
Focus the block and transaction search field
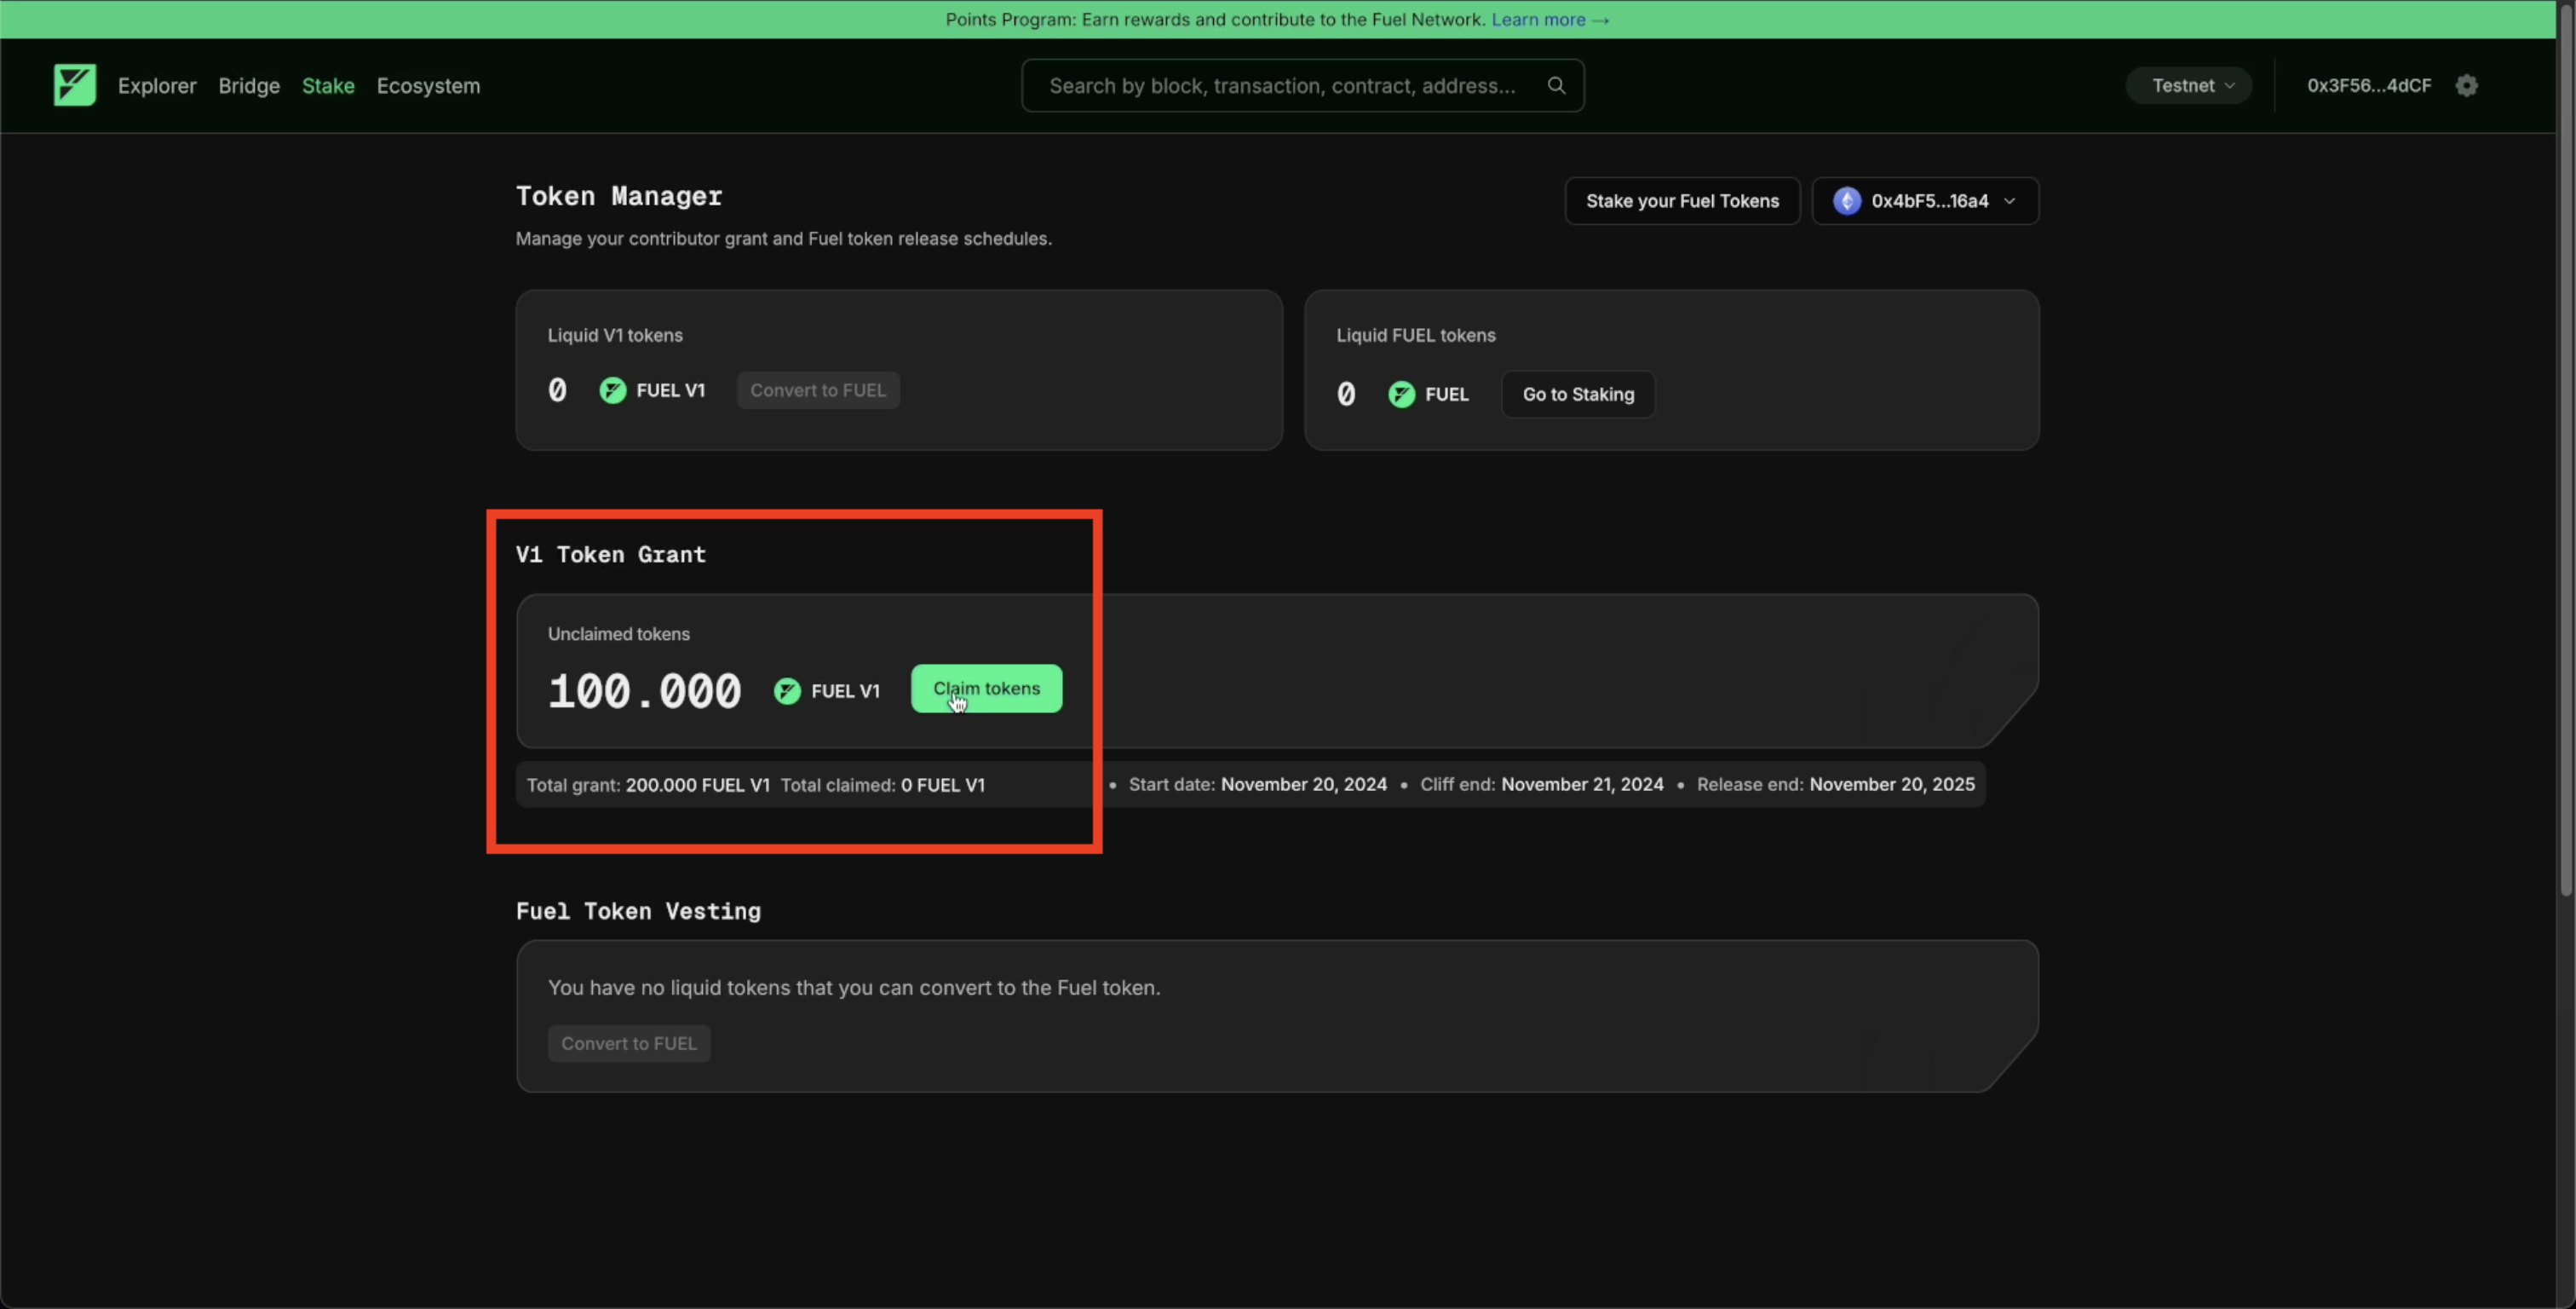(x=1281, y=86)
